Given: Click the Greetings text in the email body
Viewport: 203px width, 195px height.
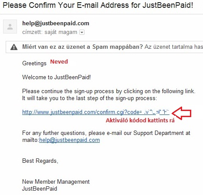Looking at the screenshot, I should coord(34,64).
